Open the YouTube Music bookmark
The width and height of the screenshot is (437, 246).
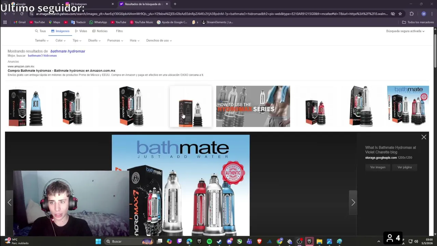[141, 22]
